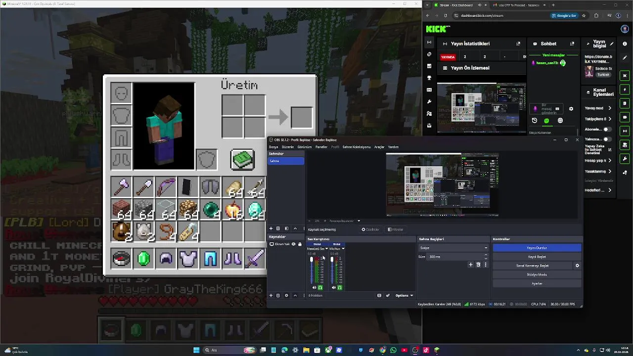Click Sanal Kamerayı Başlat button
This screenshot has width=633, height=356.
click(x=533, y=266)
